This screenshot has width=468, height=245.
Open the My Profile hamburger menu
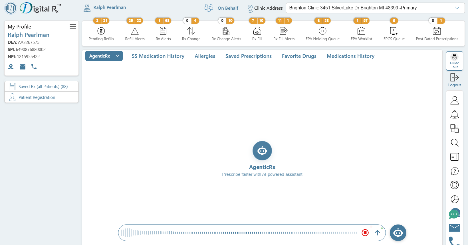coord(73,26)
